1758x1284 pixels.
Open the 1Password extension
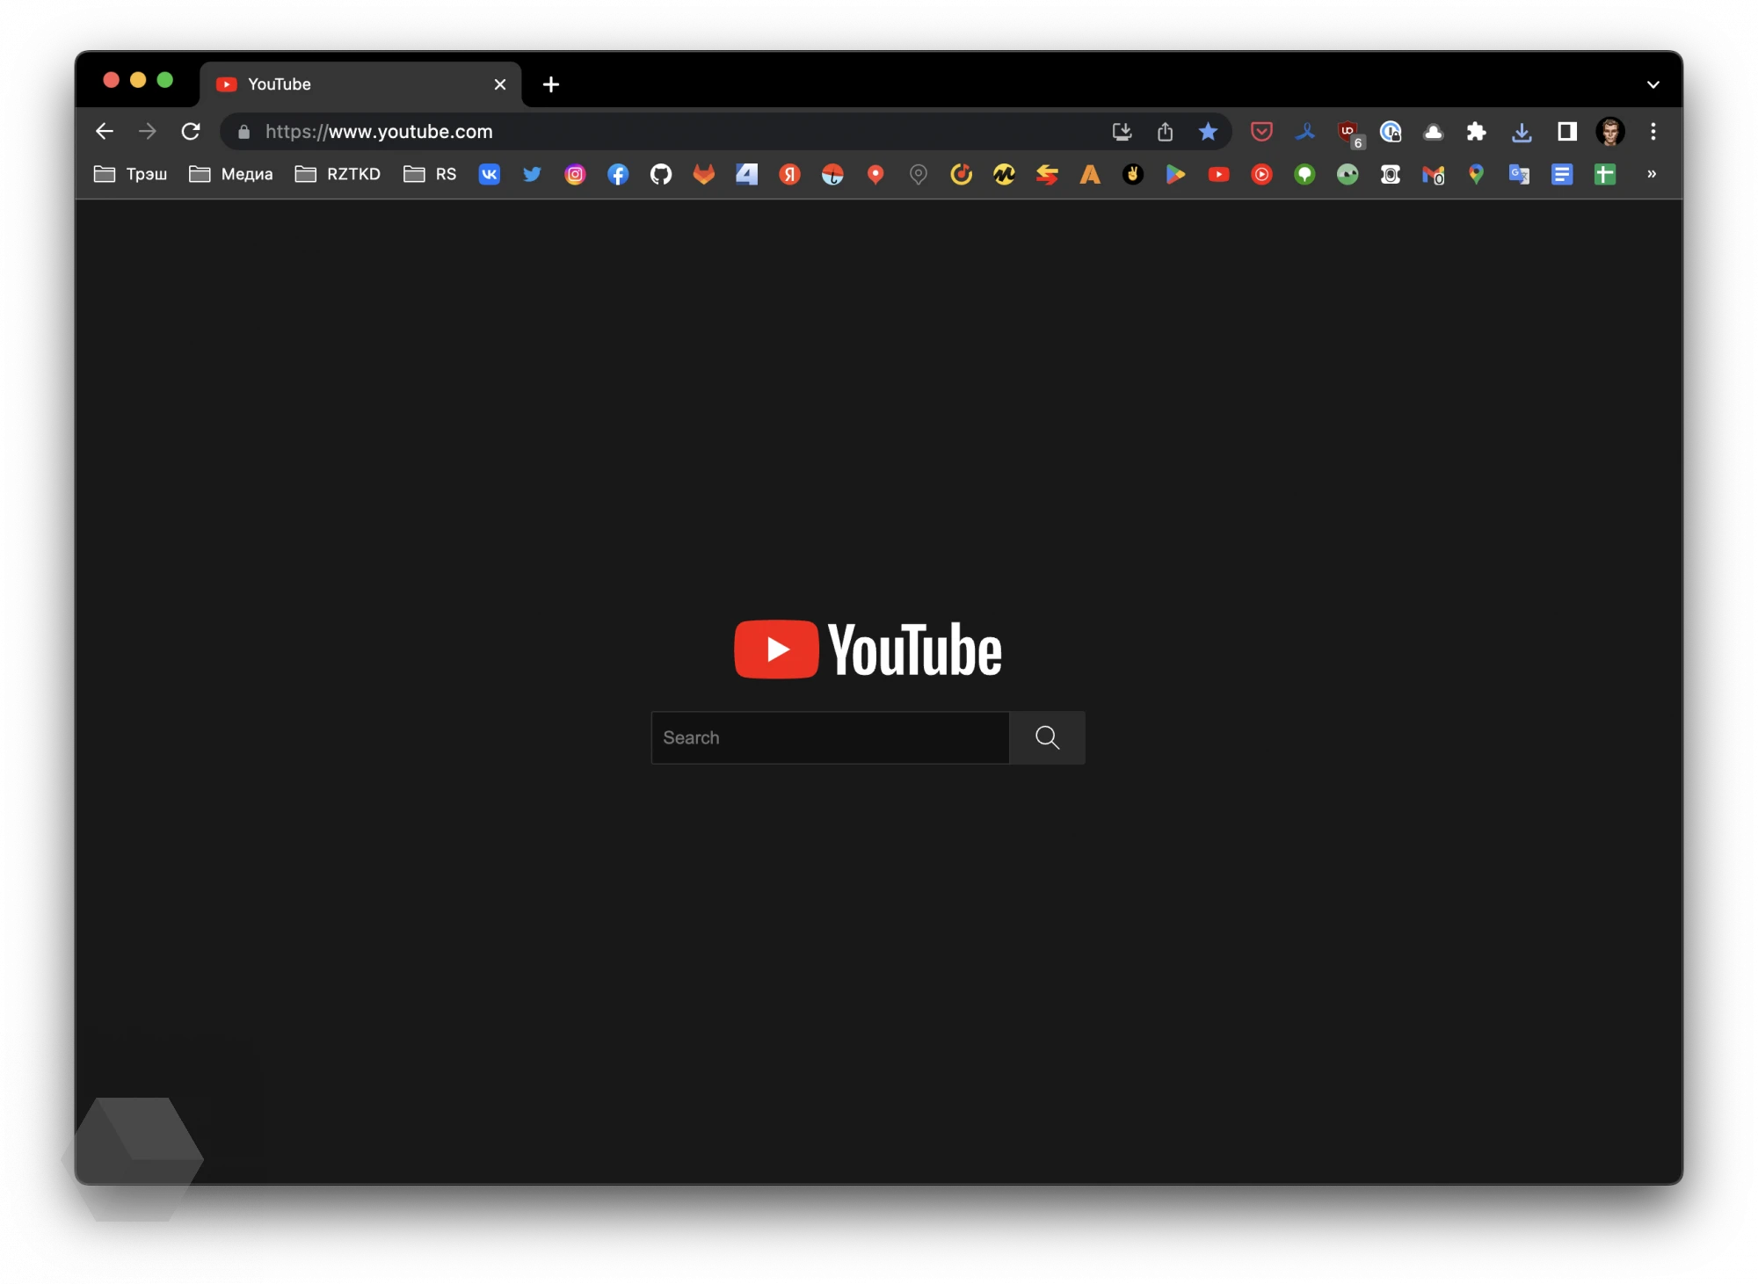point(1391,132)
